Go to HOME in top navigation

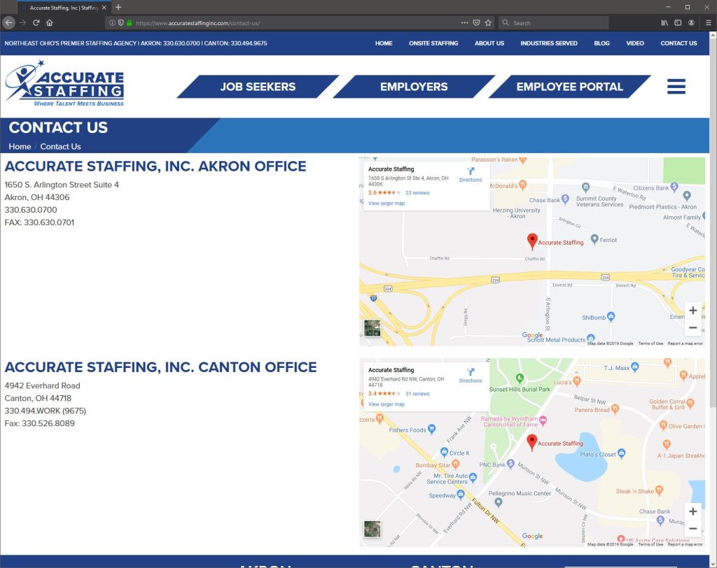(384, 43)
